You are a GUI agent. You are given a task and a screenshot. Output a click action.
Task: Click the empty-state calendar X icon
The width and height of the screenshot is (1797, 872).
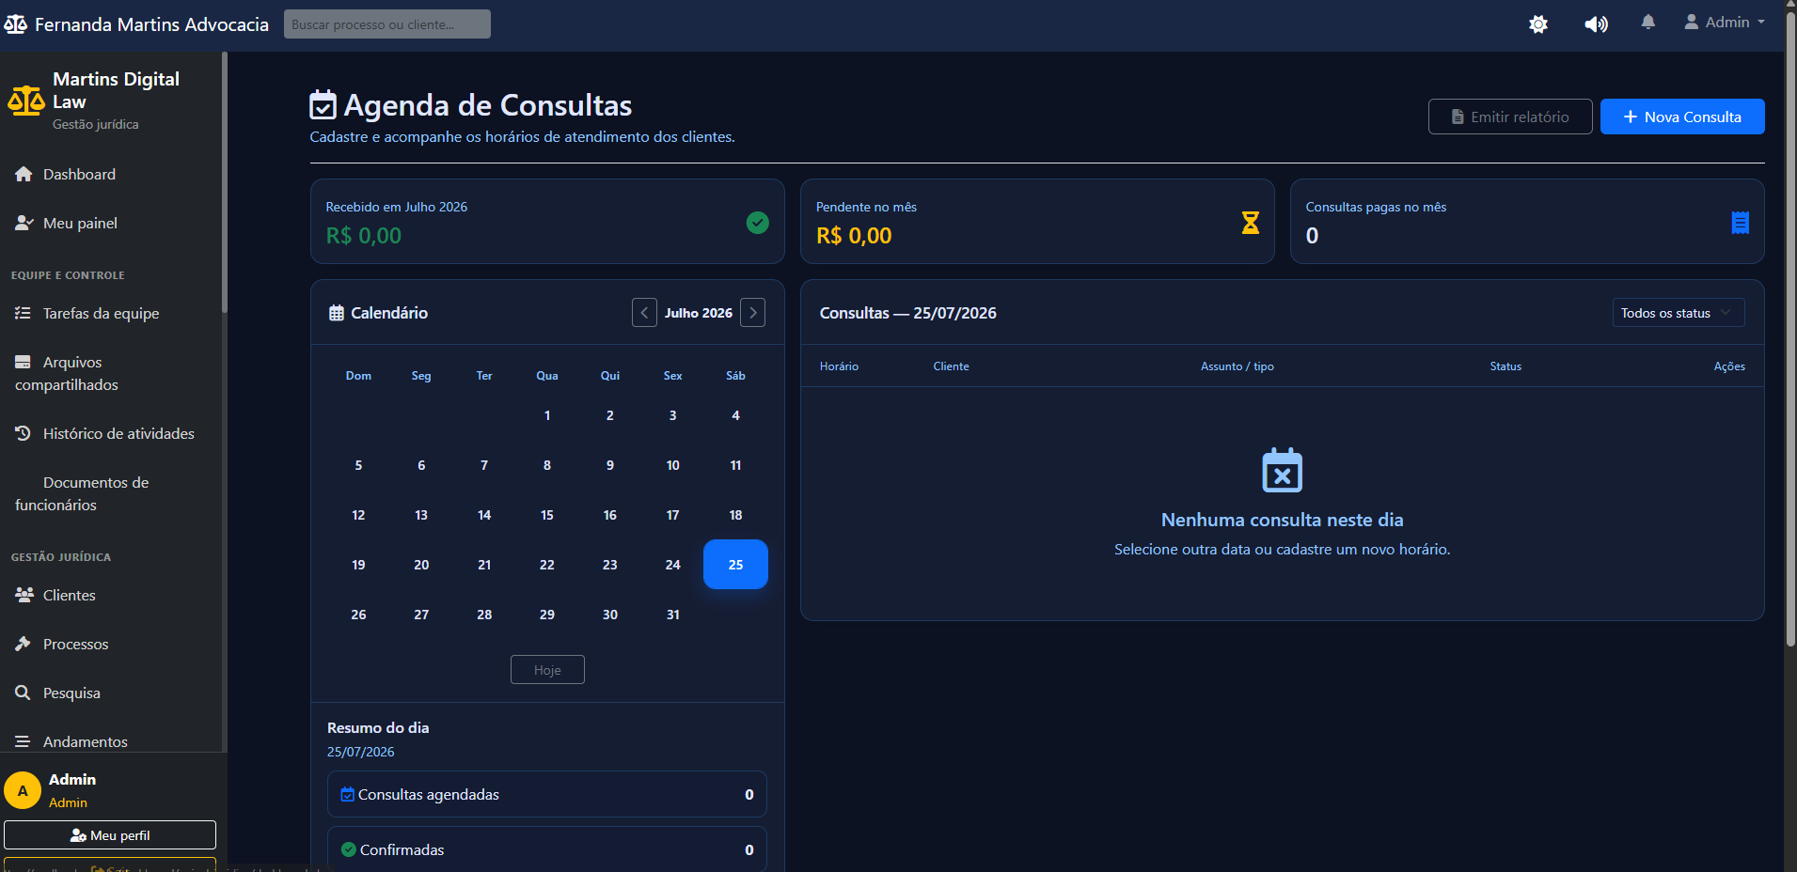(x=1282, y=470)
